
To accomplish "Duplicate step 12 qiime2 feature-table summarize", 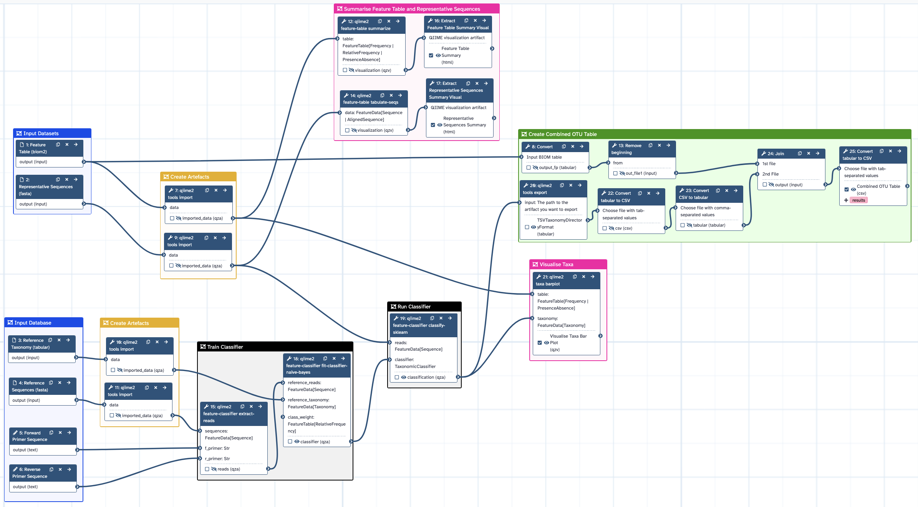I will (x=380, y=22).
